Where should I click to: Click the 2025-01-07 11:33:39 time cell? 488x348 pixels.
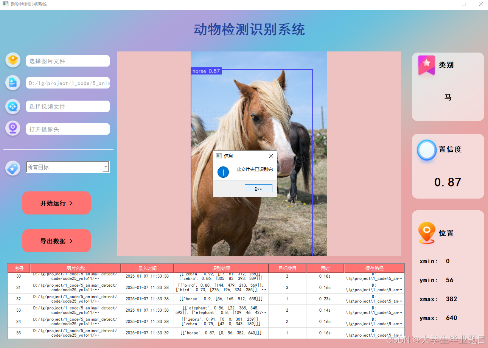point(147,333)
